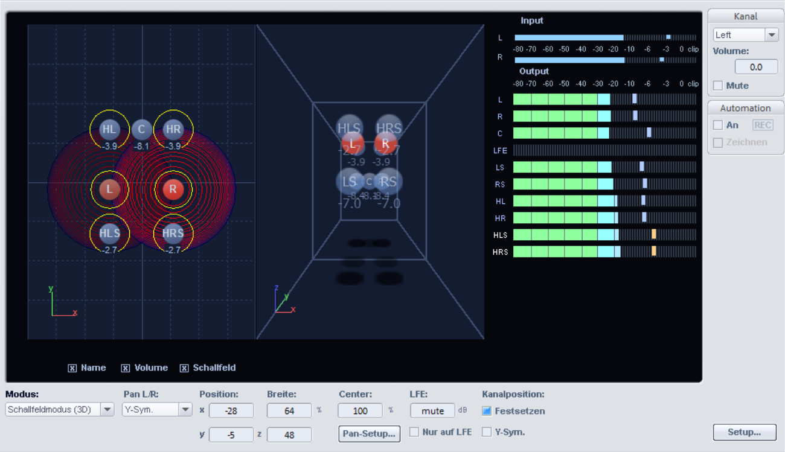
Task: Open the Pan L/R dropdown
Action: (185, 410)
